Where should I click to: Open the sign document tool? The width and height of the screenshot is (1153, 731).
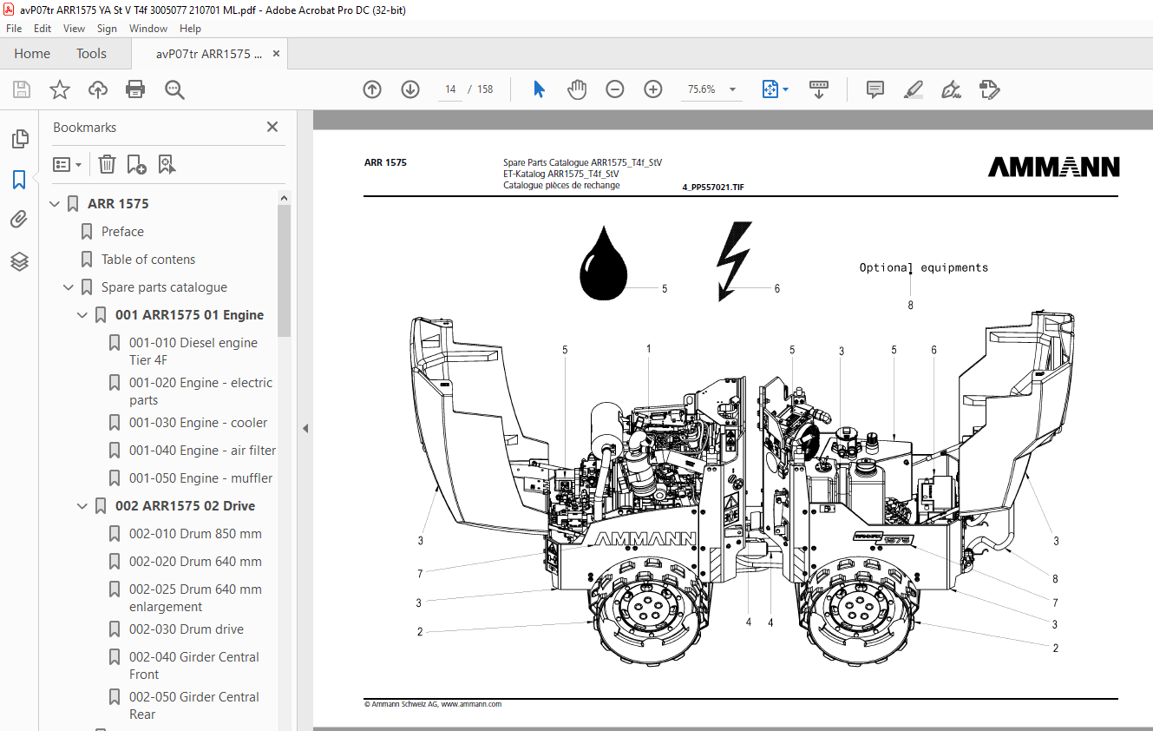(x=951, y=89)
